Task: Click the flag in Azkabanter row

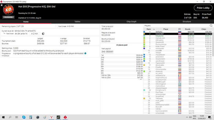Action: (180, 48)
